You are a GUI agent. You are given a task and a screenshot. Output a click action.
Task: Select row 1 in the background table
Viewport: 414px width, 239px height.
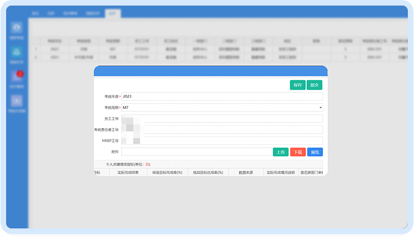pos(167,49)
